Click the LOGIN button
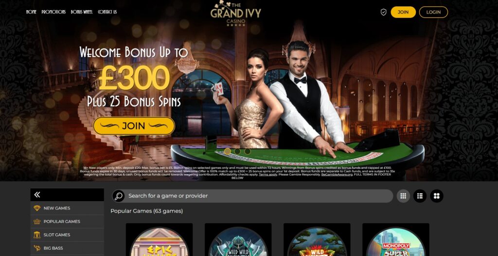The width and height of the screenshot is (498, 256). (433, 12)
